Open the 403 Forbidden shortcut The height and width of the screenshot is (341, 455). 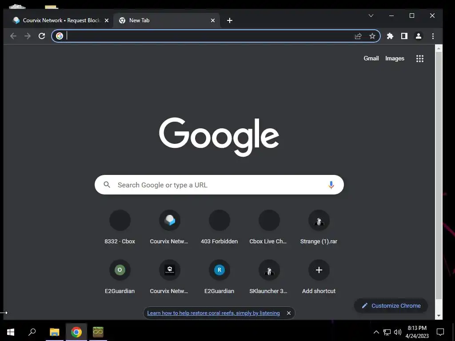pyautogui.click(x=220, y=228)
